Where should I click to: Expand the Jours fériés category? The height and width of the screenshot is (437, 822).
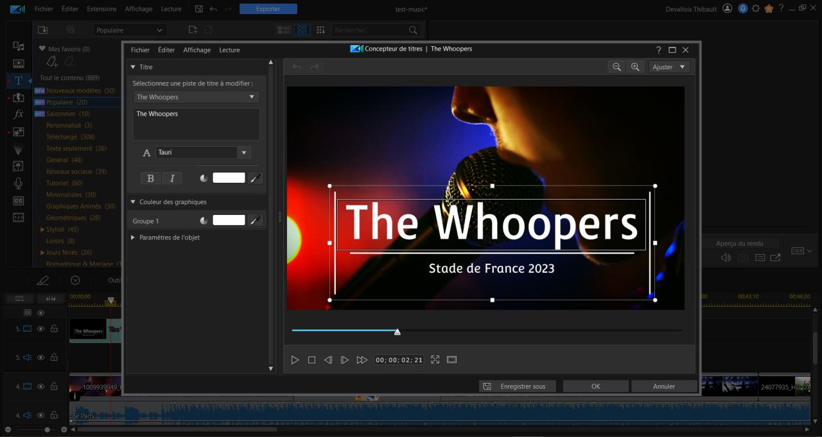(x=42, y=252)
